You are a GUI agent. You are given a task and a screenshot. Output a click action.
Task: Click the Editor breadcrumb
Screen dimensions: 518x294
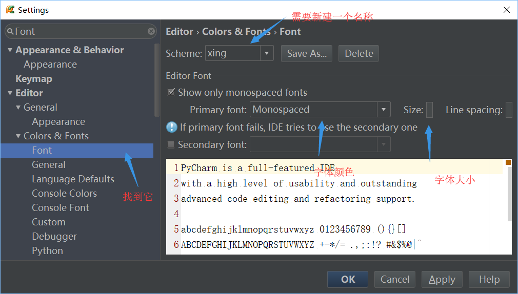click(180, 32)
